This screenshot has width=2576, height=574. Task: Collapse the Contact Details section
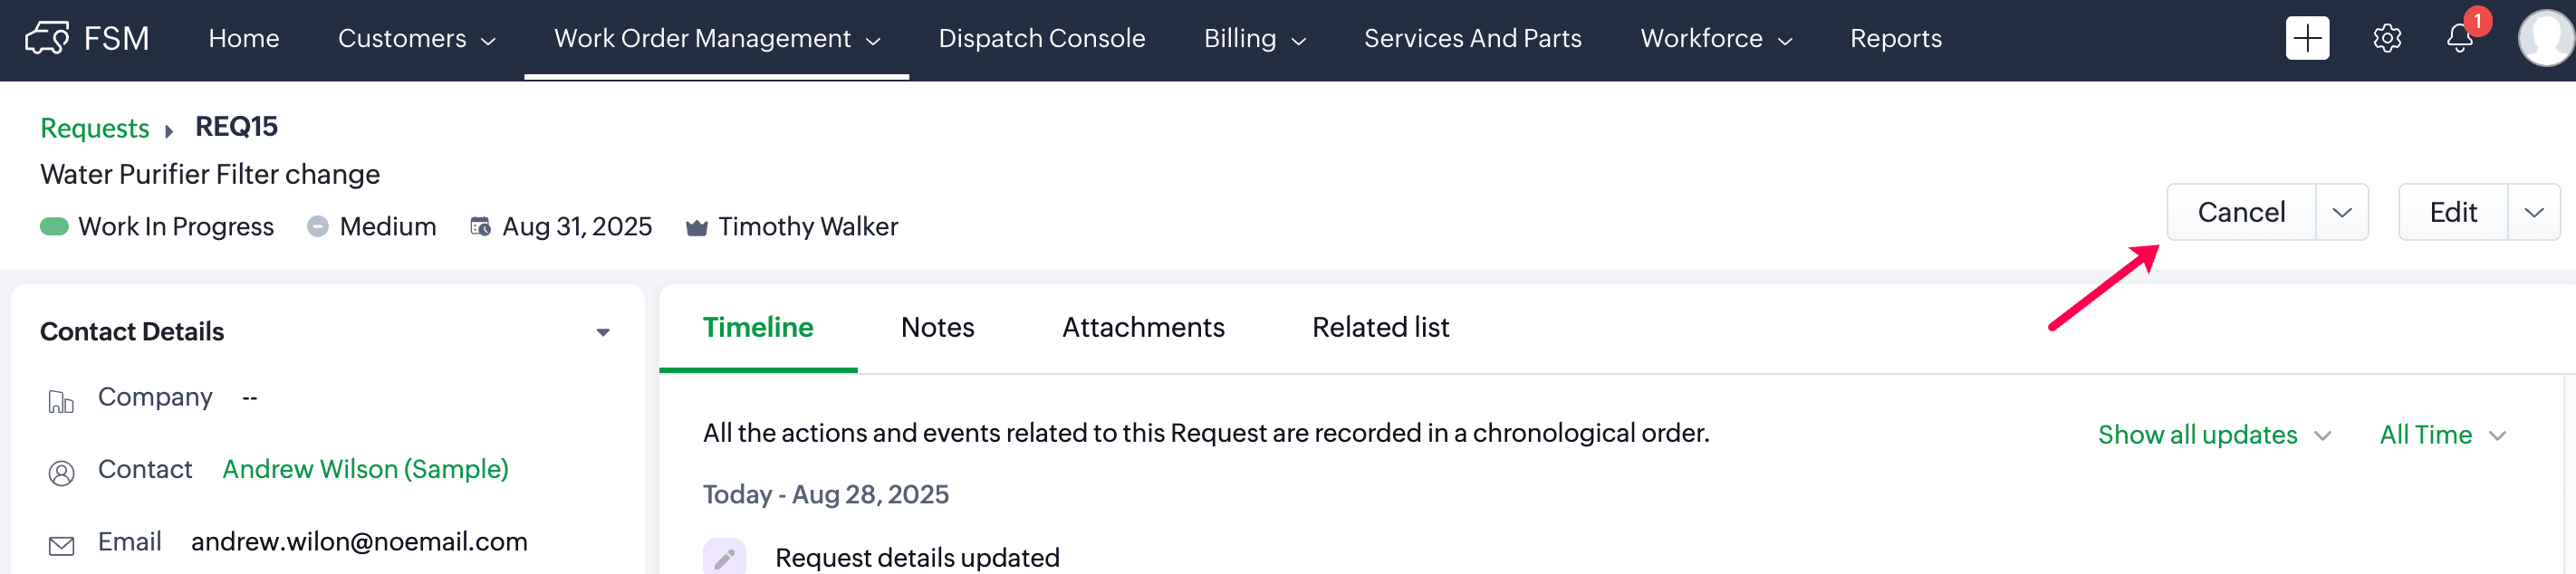(x=603, y=332)
